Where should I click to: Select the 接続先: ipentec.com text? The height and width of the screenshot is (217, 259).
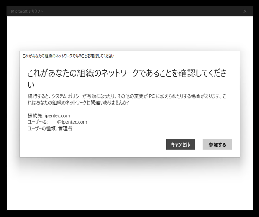tap(49, 115)
